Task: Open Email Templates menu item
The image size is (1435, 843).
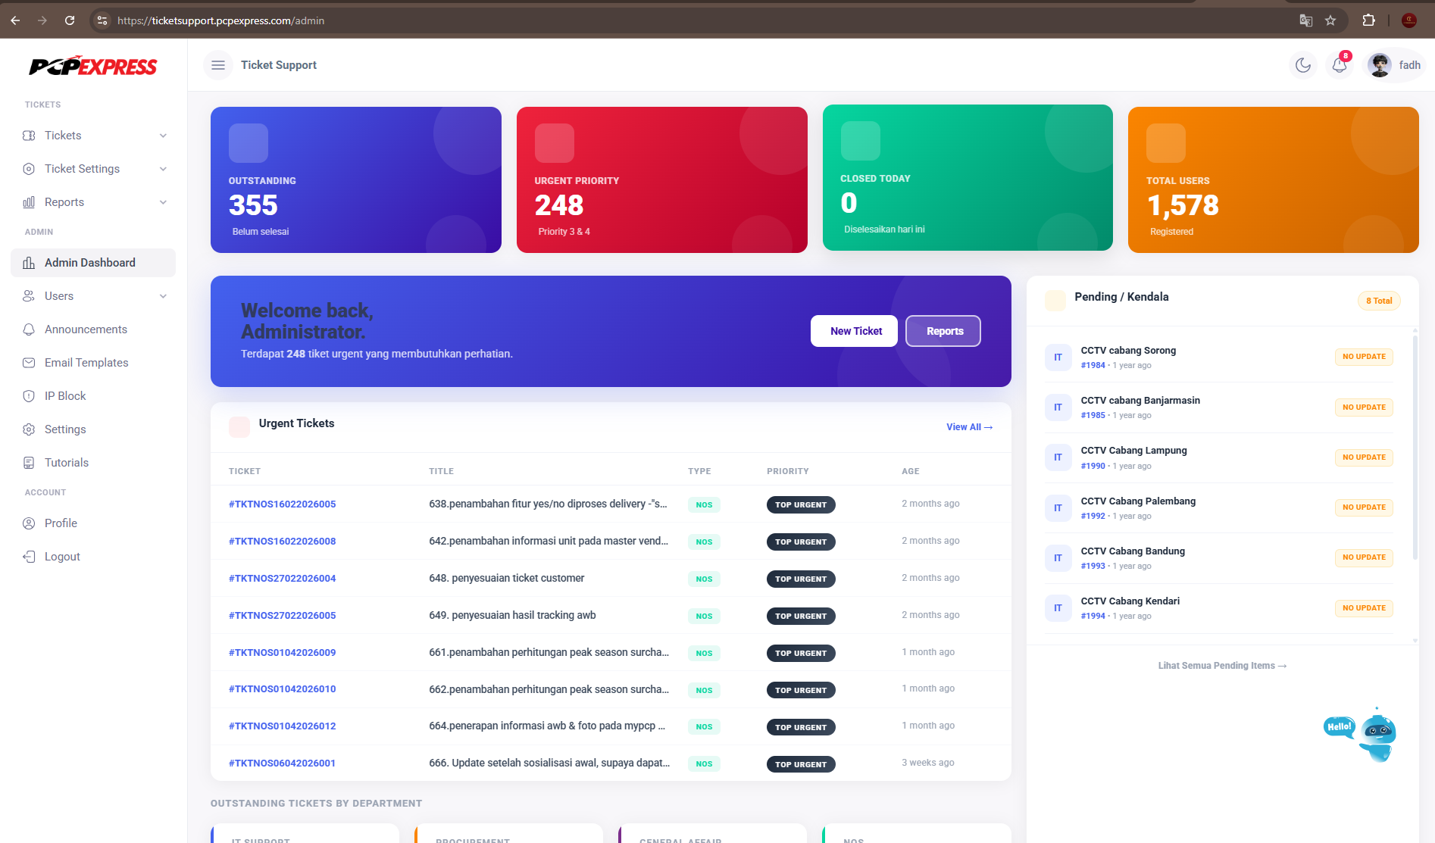Action: coord(93,363)
